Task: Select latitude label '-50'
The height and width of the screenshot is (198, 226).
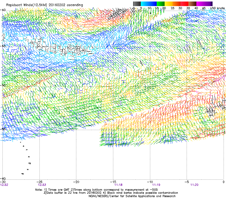Action: [x=3, y=85]
